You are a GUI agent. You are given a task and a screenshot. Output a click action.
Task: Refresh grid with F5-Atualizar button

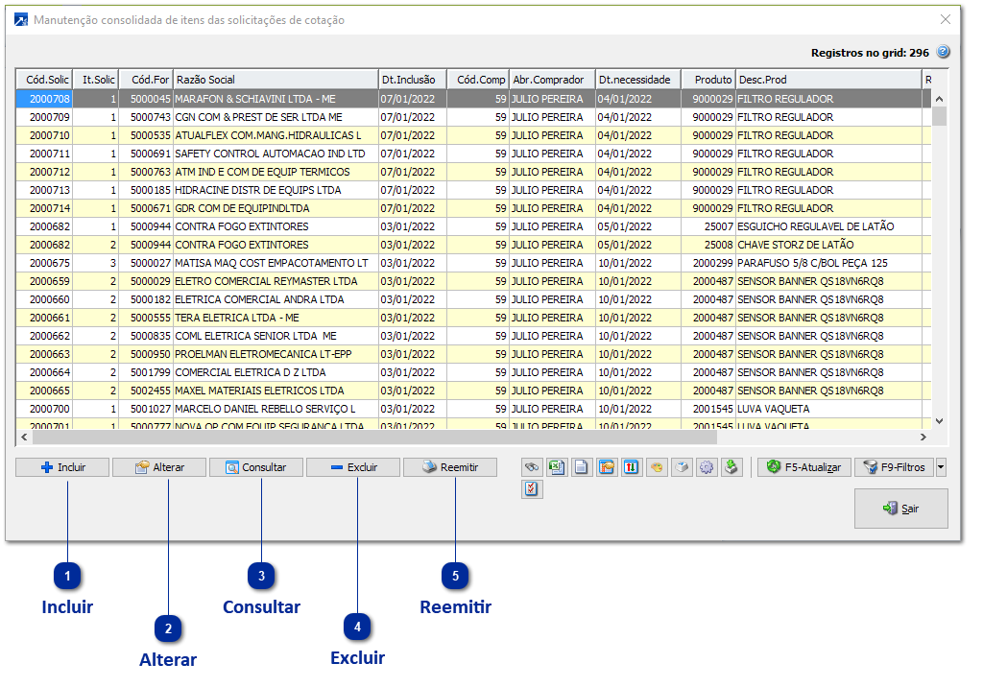(803, 467)
